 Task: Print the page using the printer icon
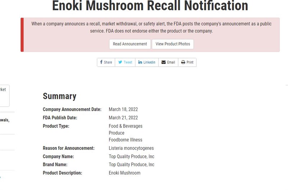tap(183, 62)
